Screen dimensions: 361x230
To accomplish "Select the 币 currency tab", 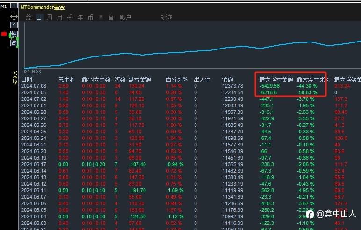I will (x=90, y=17).
